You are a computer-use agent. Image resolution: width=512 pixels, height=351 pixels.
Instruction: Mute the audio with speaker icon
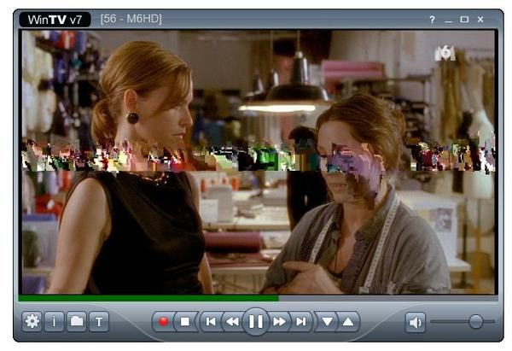416,322
